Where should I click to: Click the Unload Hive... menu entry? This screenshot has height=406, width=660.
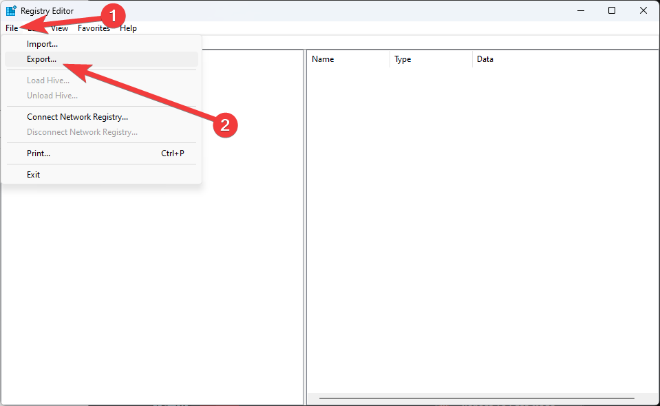(x=52, y=96)
